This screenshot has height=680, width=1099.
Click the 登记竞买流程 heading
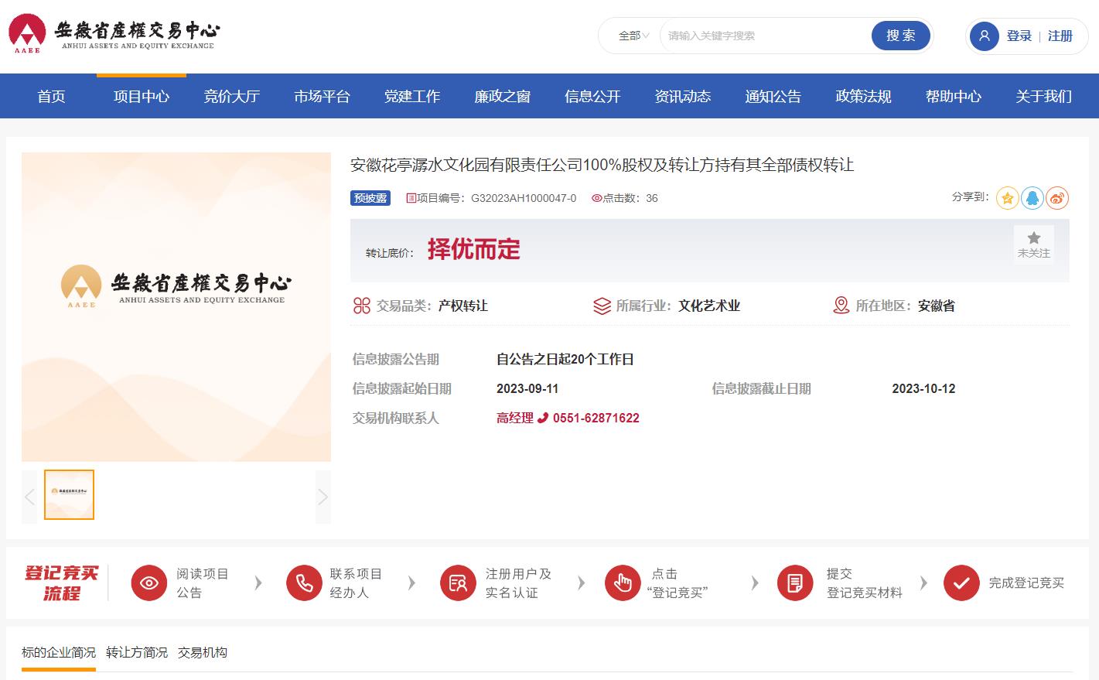pos(62,583)
